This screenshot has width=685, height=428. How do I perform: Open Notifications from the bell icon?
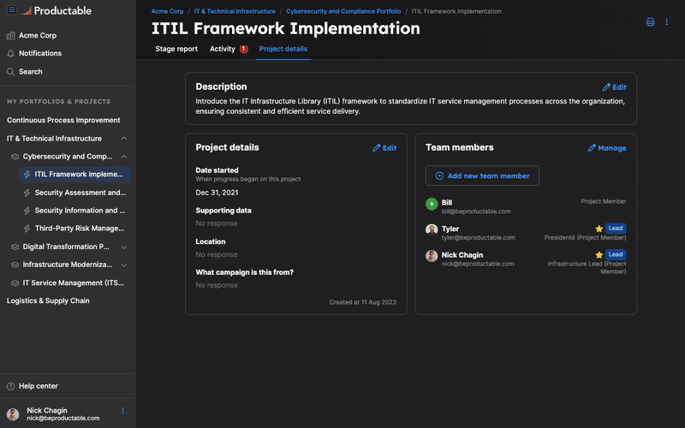11,53
